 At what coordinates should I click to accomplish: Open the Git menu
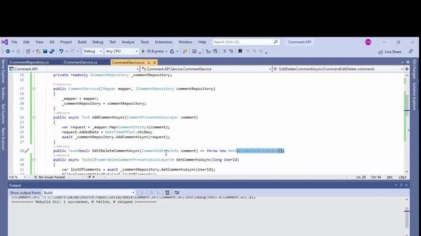[52, 42]
